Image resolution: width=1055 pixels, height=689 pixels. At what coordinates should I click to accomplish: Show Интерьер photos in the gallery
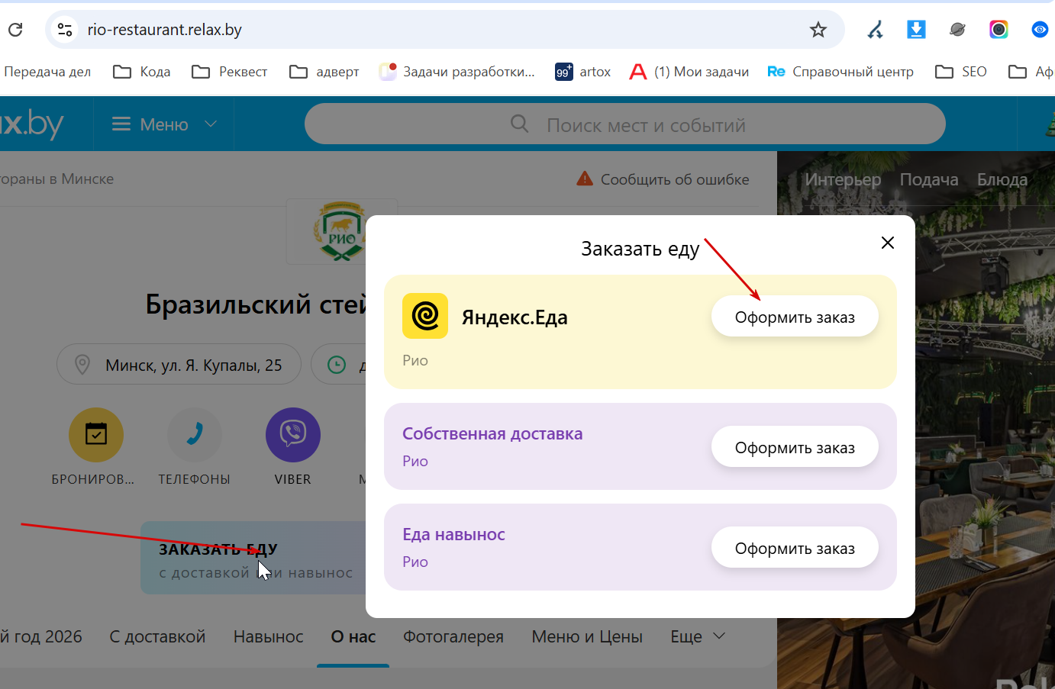click(843, 179)
